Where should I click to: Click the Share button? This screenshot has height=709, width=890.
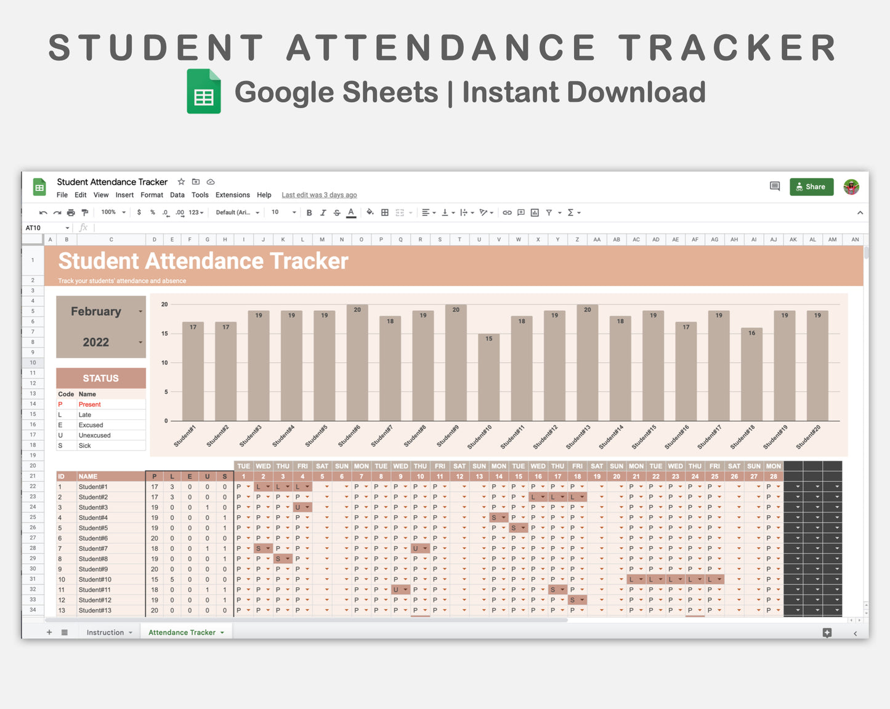point(811,186)
